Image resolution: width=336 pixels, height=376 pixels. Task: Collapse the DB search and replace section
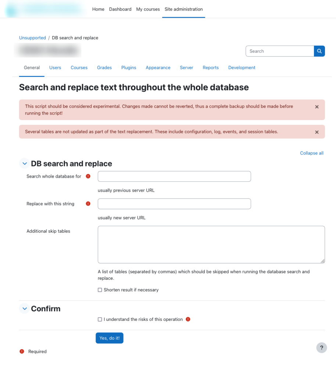[25, 164]
